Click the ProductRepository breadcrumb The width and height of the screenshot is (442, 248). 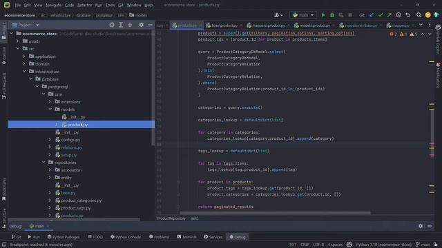171,218
